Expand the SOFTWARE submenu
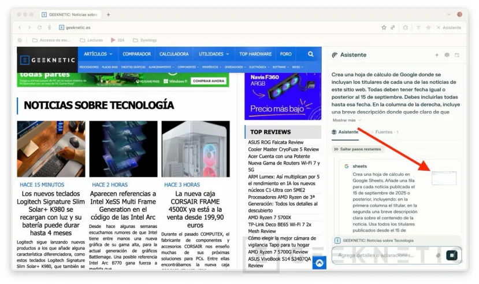The width and height of the screenshot is (479, 284). 280,67
